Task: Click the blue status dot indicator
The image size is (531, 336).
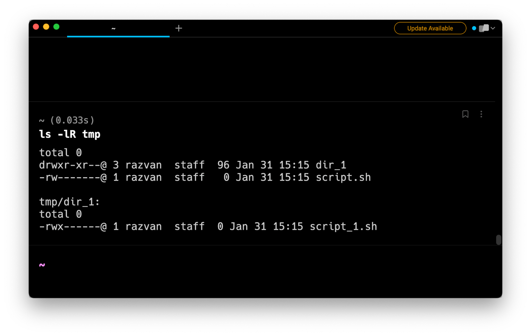Action: click(x=474, y=28)
